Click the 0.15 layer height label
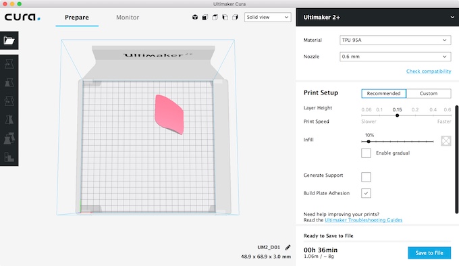This screenshot has width=459, height=266. click(397, 110)
